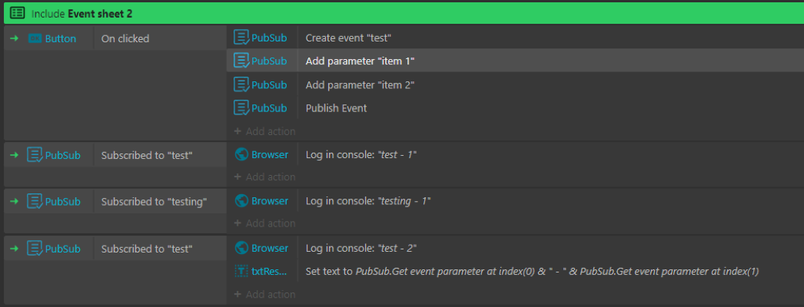Select the Set text to PubSub parameter action
The height and width of the screenshot is (307, 804).
click(532, 271)
